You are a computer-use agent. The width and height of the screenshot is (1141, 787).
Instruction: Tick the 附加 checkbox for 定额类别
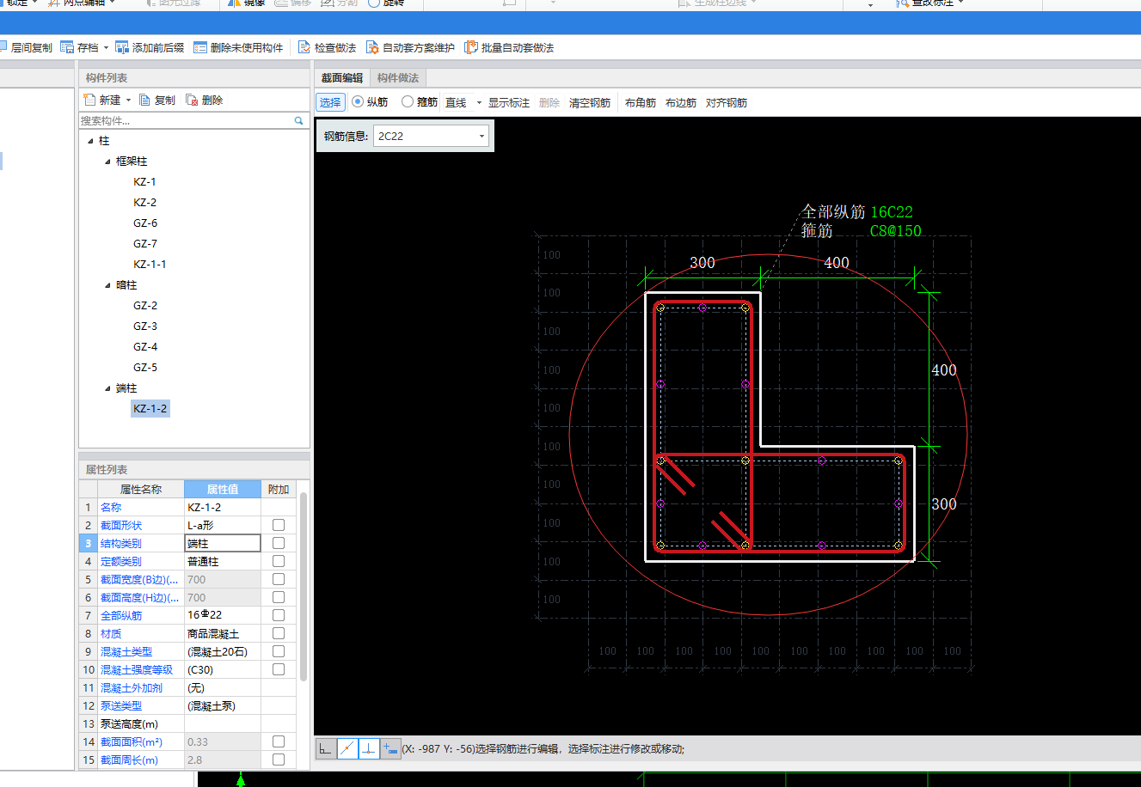(279, 561)
